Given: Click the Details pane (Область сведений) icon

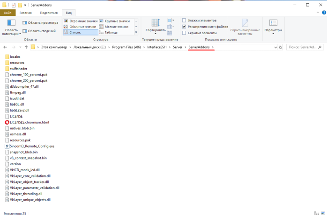Looking at the screenshot, I should 24,31.
